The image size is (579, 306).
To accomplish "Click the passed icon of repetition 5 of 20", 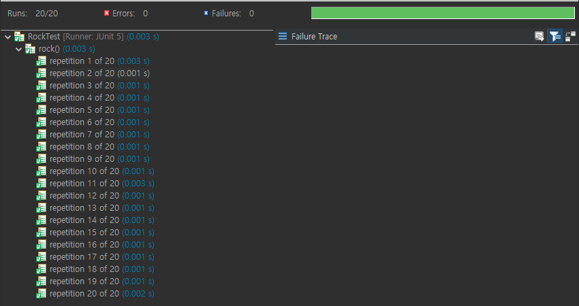I will pos(41,110).
